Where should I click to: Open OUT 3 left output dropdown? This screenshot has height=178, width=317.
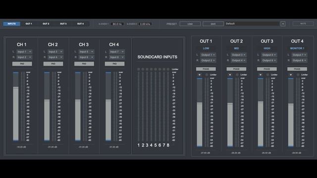point(269,55)
